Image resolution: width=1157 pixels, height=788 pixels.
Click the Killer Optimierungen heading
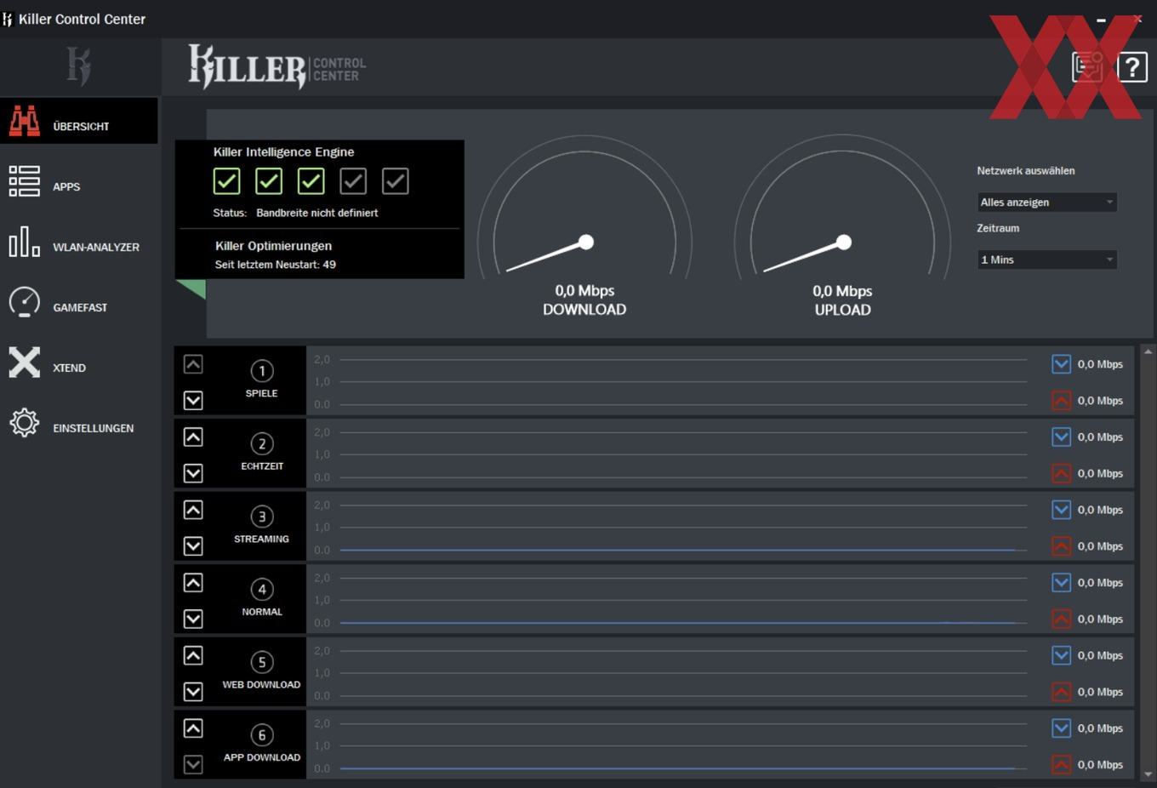pyautogui.click(x=273, y=246)
